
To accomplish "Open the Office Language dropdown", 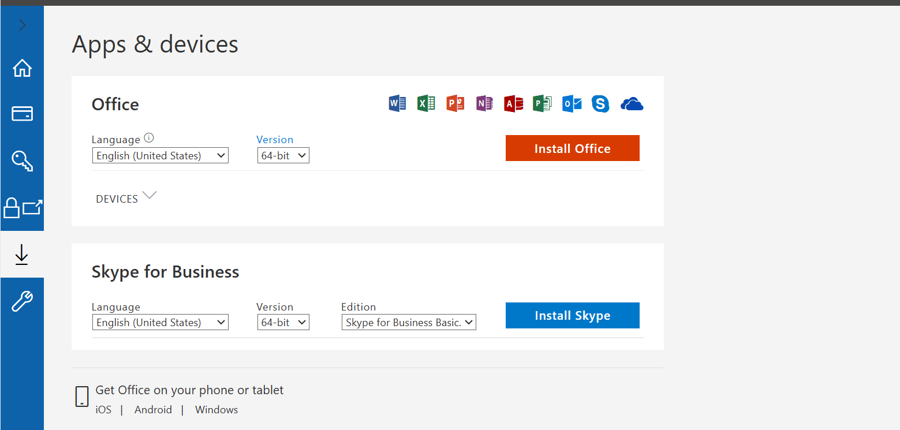I will coord(160,155).
